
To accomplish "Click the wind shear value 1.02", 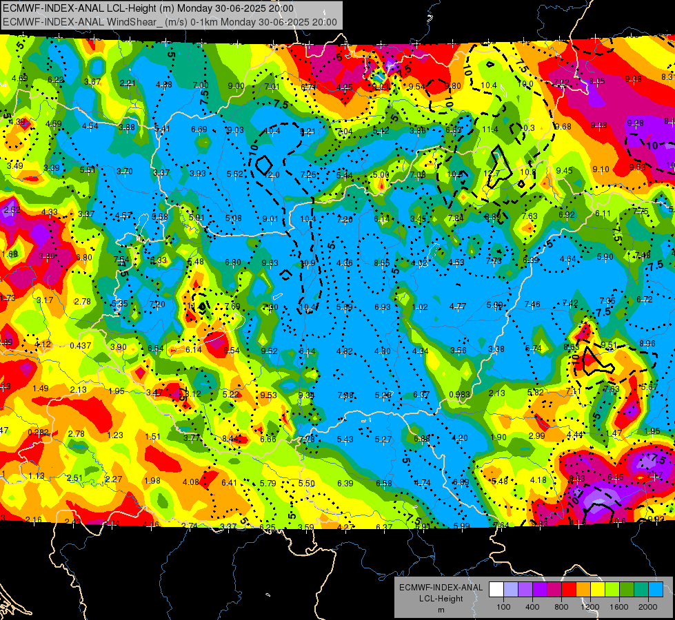I will coord(420,307).
